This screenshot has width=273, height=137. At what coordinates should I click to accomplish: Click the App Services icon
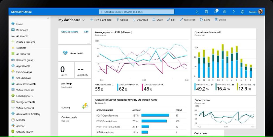pos(13,66)
